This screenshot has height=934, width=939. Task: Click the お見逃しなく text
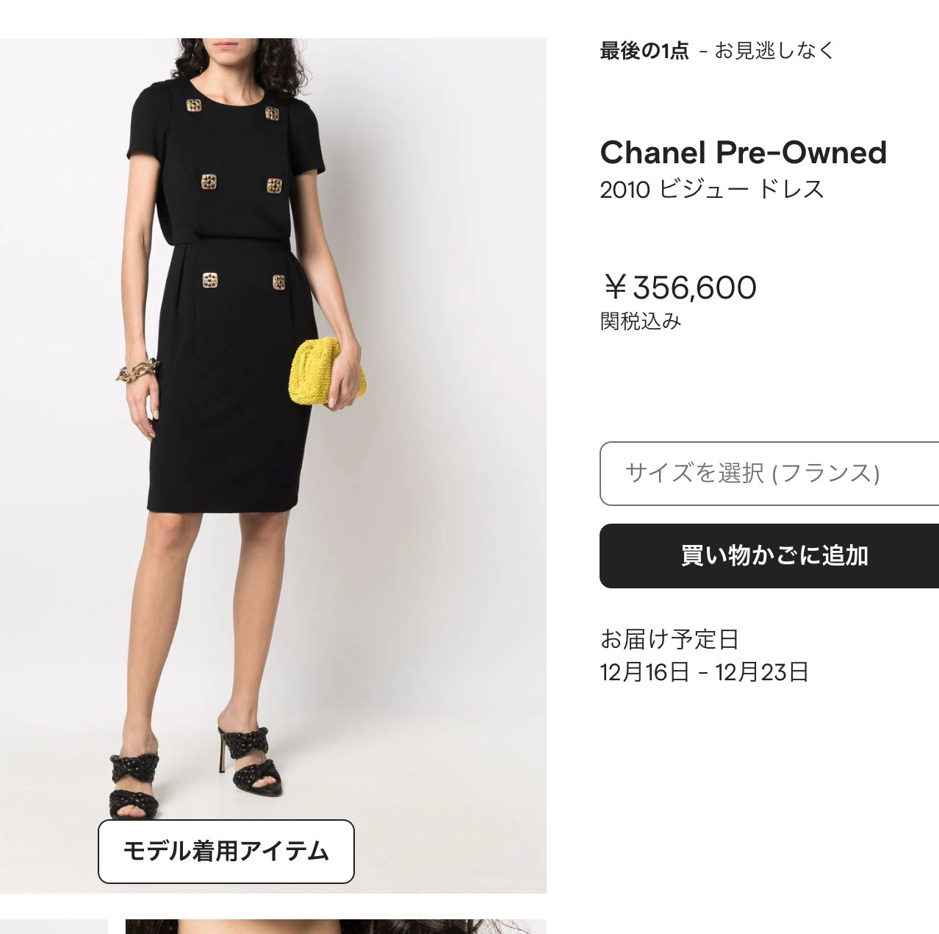click(x=774, y=51)
